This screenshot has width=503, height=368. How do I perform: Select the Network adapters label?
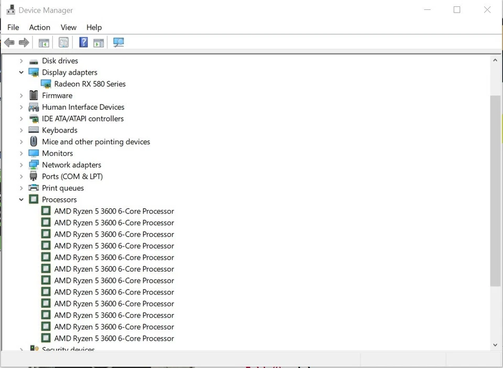(72, 165)
